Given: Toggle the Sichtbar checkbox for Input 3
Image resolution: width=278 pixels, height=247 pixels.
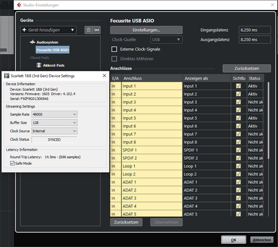Looking at the screenshot, I should pyautogui.click(x=238, y=102).
